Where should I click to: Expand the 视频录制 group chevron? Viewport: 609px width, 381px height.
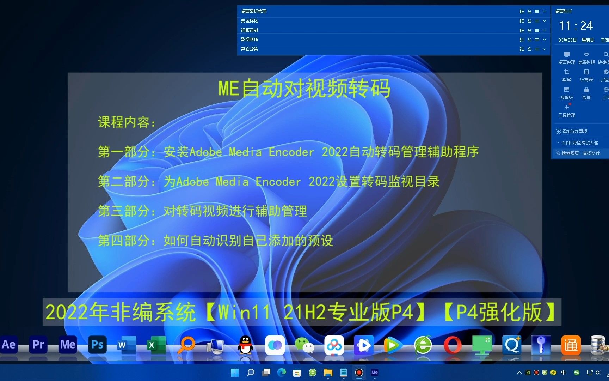545,30
